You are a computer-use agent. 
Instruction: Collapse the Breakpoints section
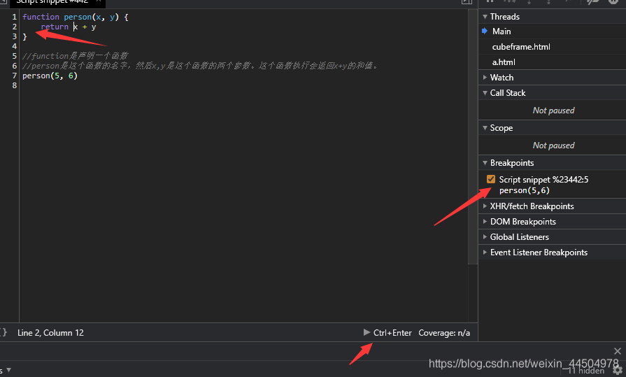552,162
